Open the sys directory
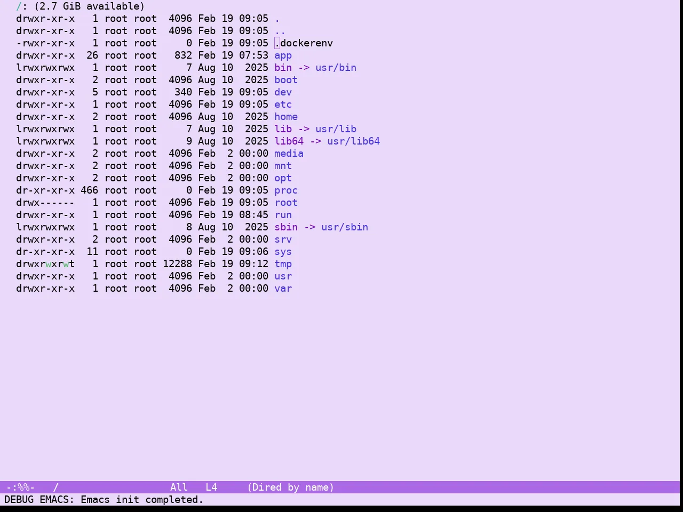 pyautogui.click(x=283, y=252)
